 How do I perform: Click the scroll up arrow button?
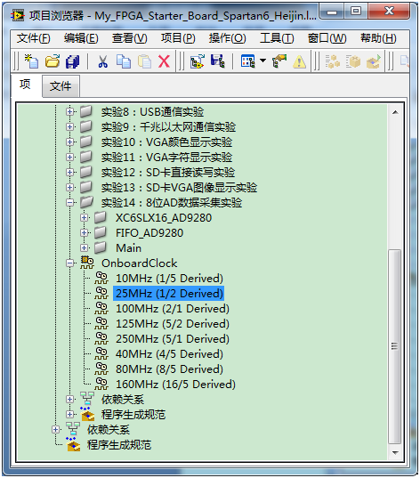pos(395,112)
